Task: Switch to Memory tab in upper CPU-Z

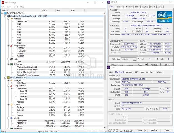Action: point(129,7)
